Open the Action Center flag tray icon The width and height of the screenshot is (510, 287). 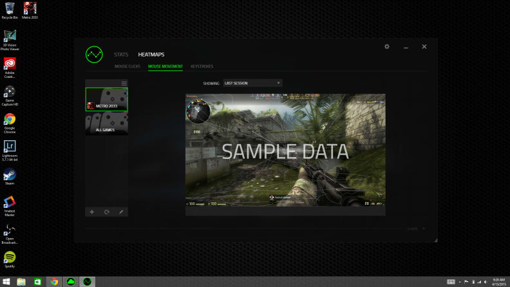466,282
